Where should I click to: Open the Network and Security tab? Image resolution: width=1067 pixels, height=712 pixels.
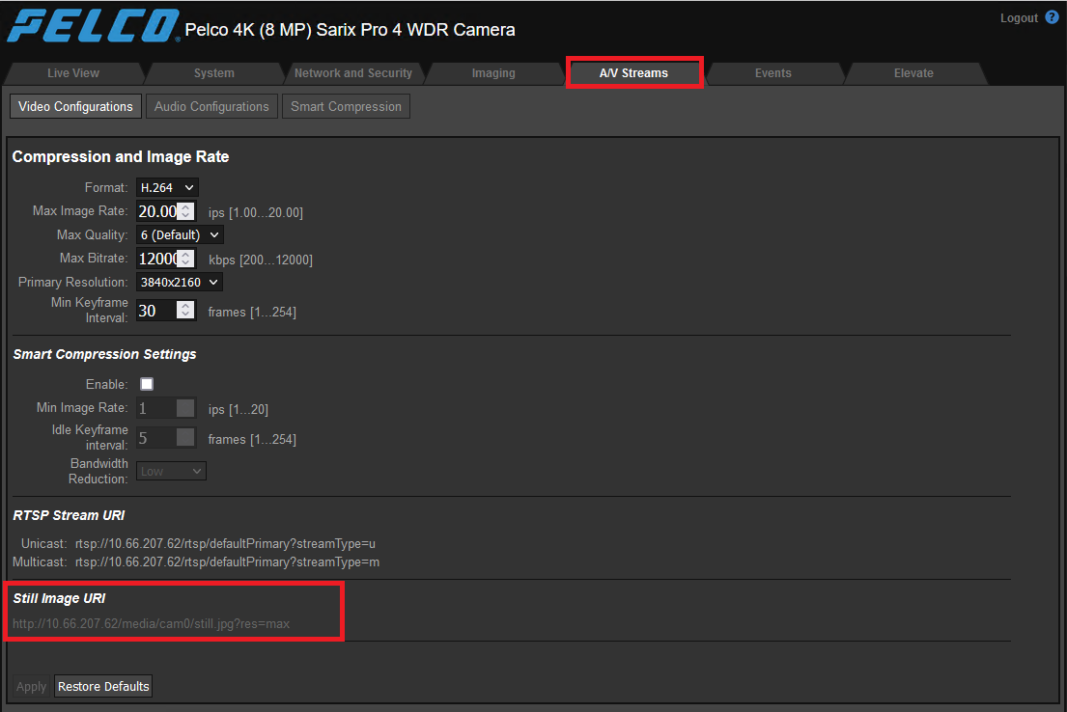(353, 72)
